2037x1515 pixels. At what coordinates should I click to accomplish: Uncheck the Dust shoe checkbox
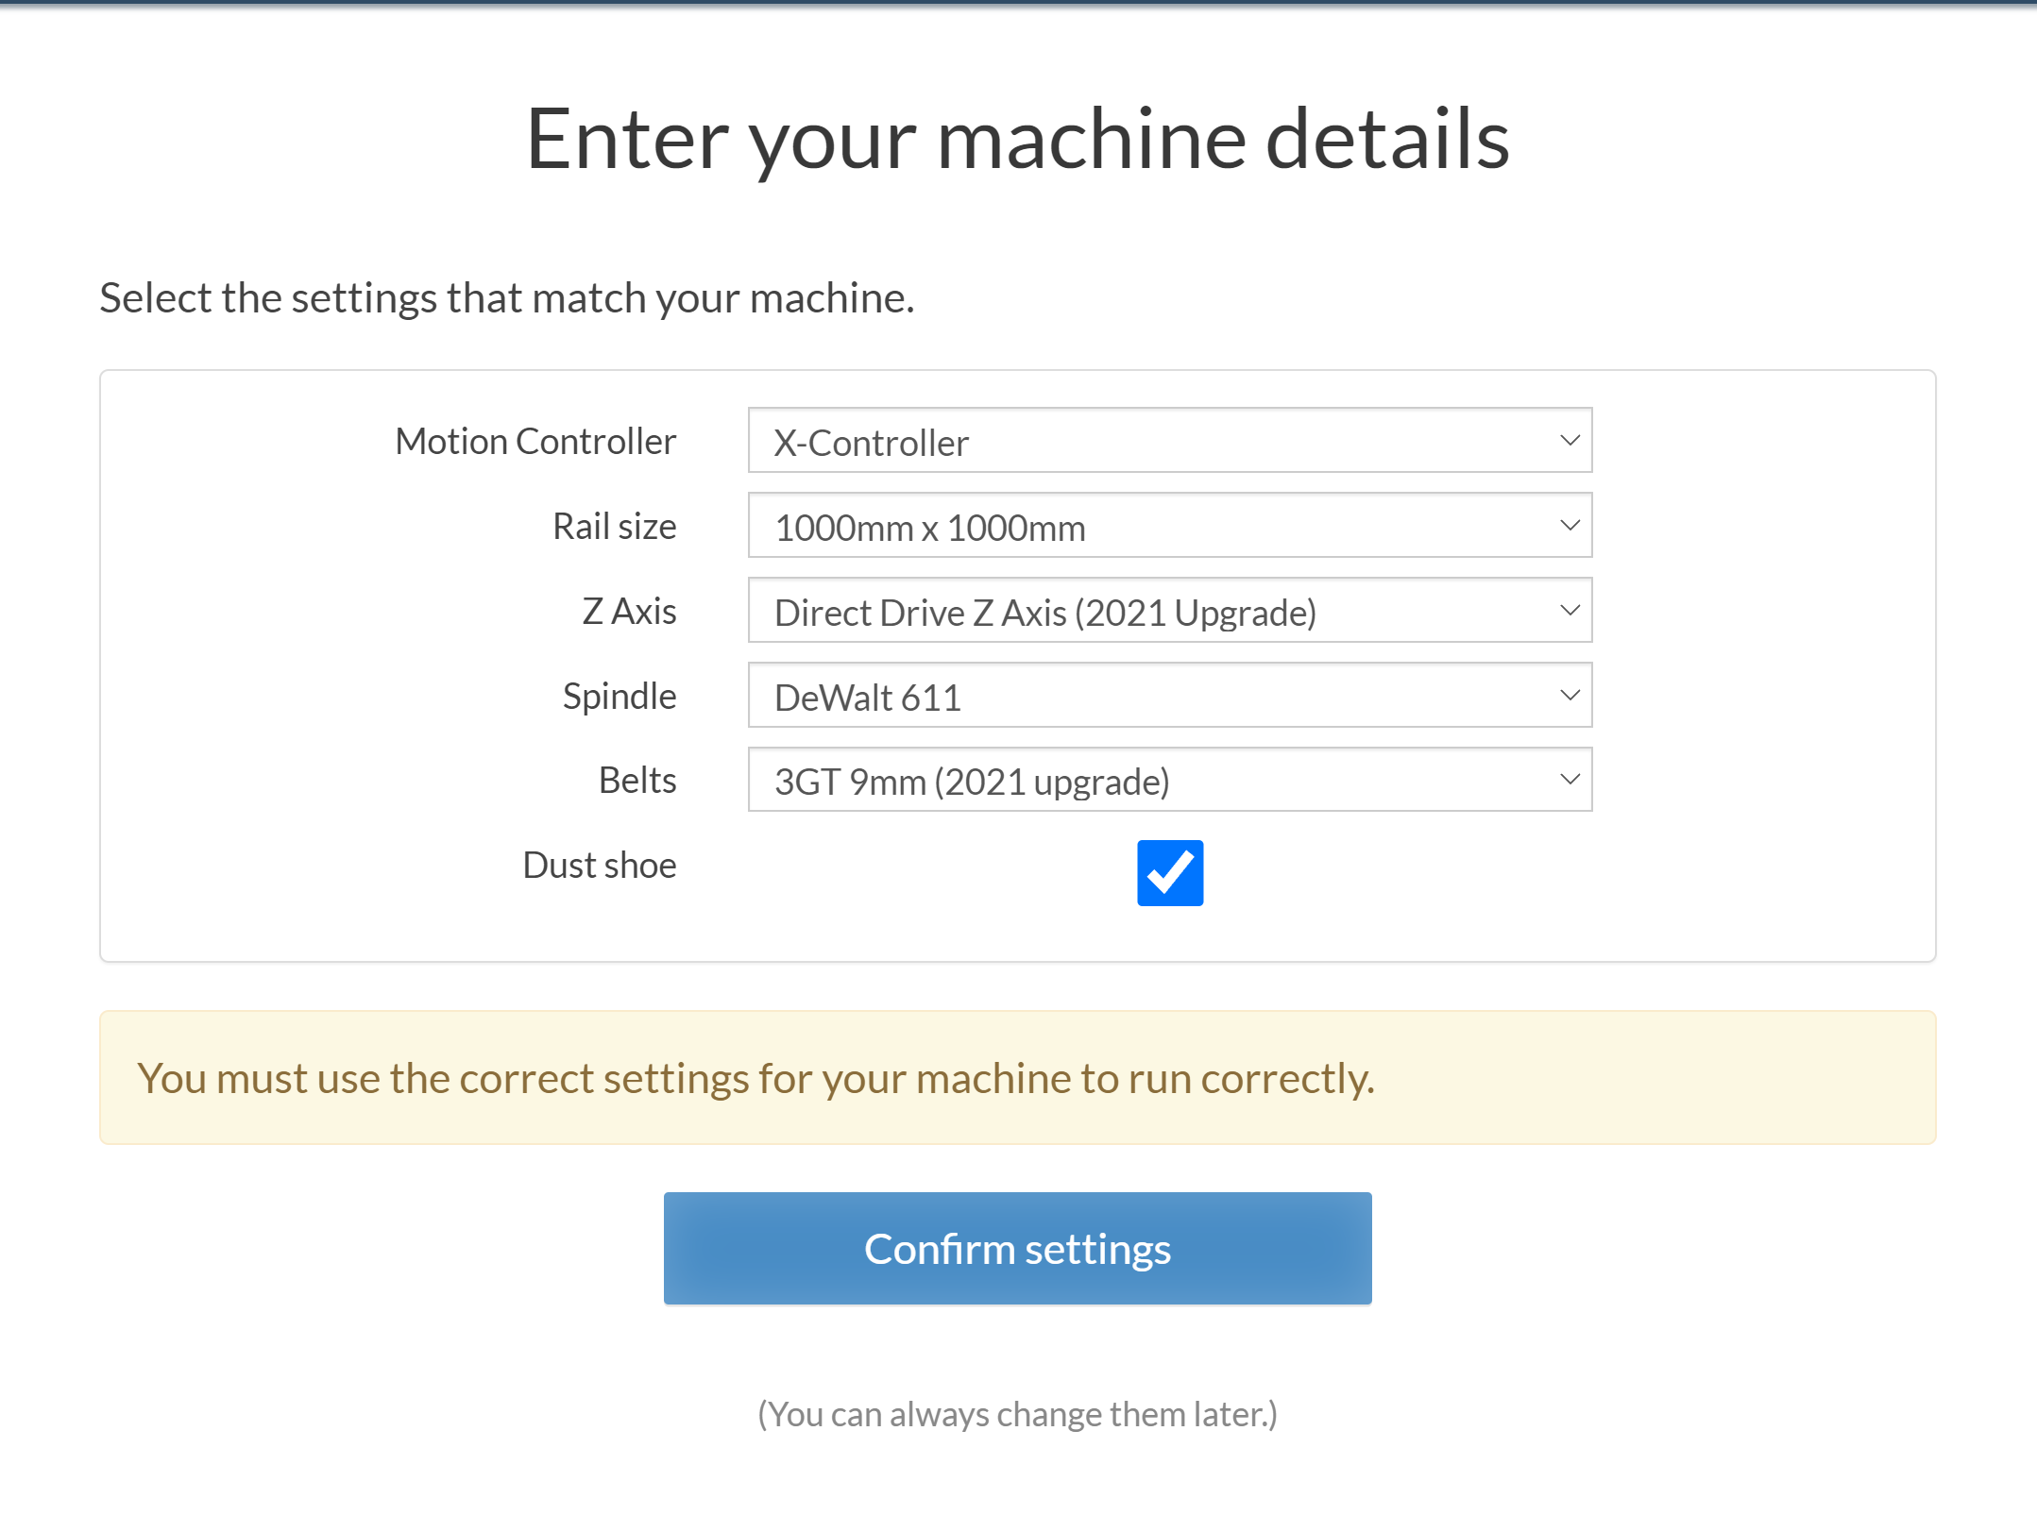(1170, 873)
